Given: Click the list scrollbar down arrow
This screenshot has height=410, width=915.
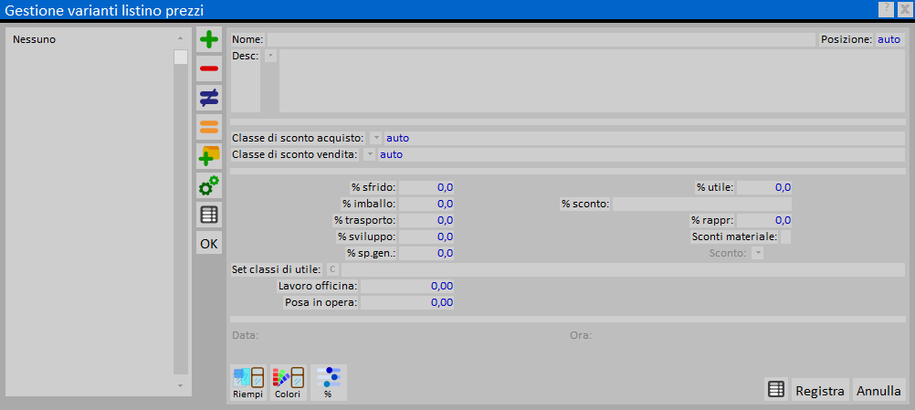Looking at the screenshot, I should (180, 385).
